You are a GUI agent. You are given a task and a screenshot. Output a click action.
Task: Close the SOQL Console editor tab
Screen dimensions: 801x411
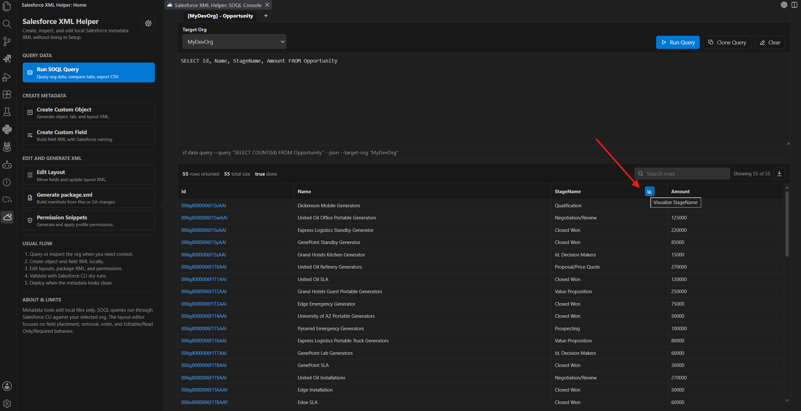click(267, 5)
